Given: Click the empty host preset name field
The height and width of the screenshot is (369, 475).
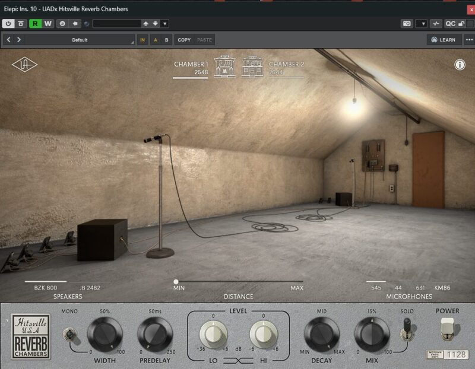Looking at the screenshot, I should click(116, 24).
